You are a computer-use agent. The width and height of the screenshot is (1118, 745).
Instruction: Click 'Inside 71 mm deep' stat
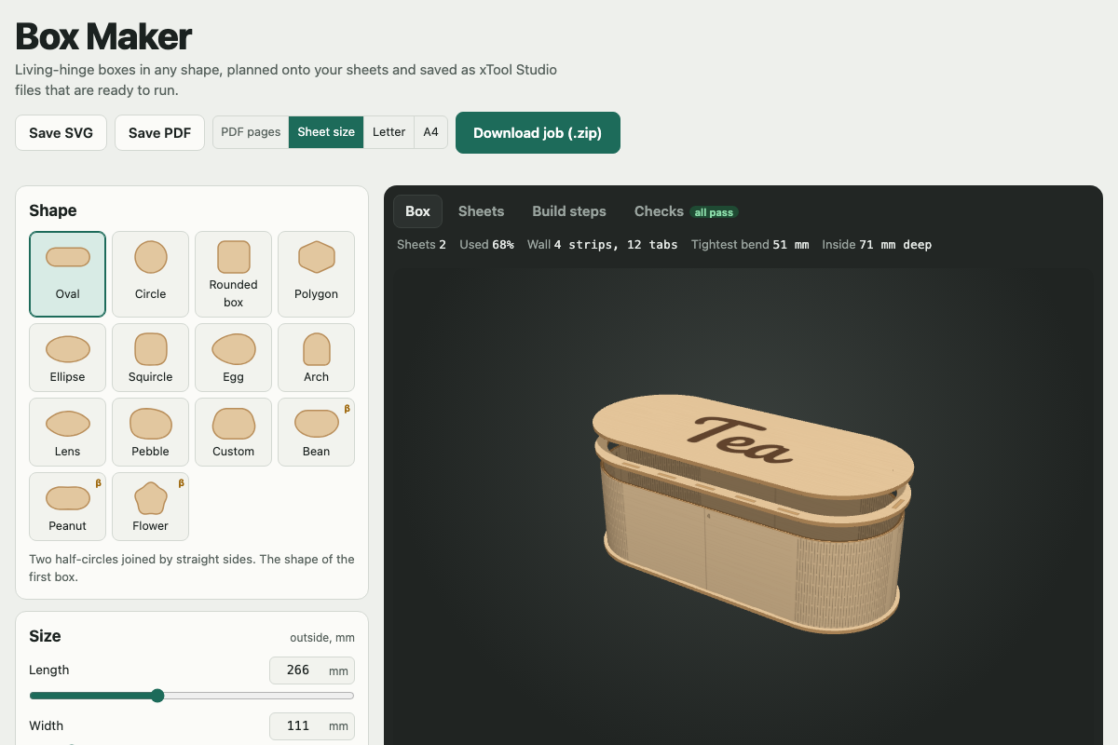[x=877, y=245]
